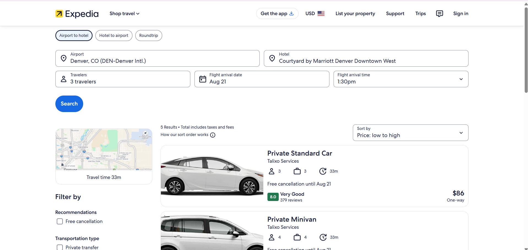Click the download arrow icon
The image size is (528, 250).
(x=291, y=13)
